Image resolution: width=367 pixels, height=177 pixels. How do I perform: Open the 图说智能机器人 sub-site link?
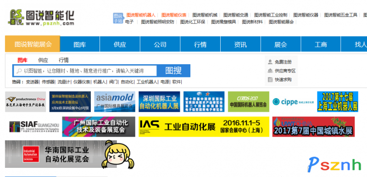(x=141, y=15)
